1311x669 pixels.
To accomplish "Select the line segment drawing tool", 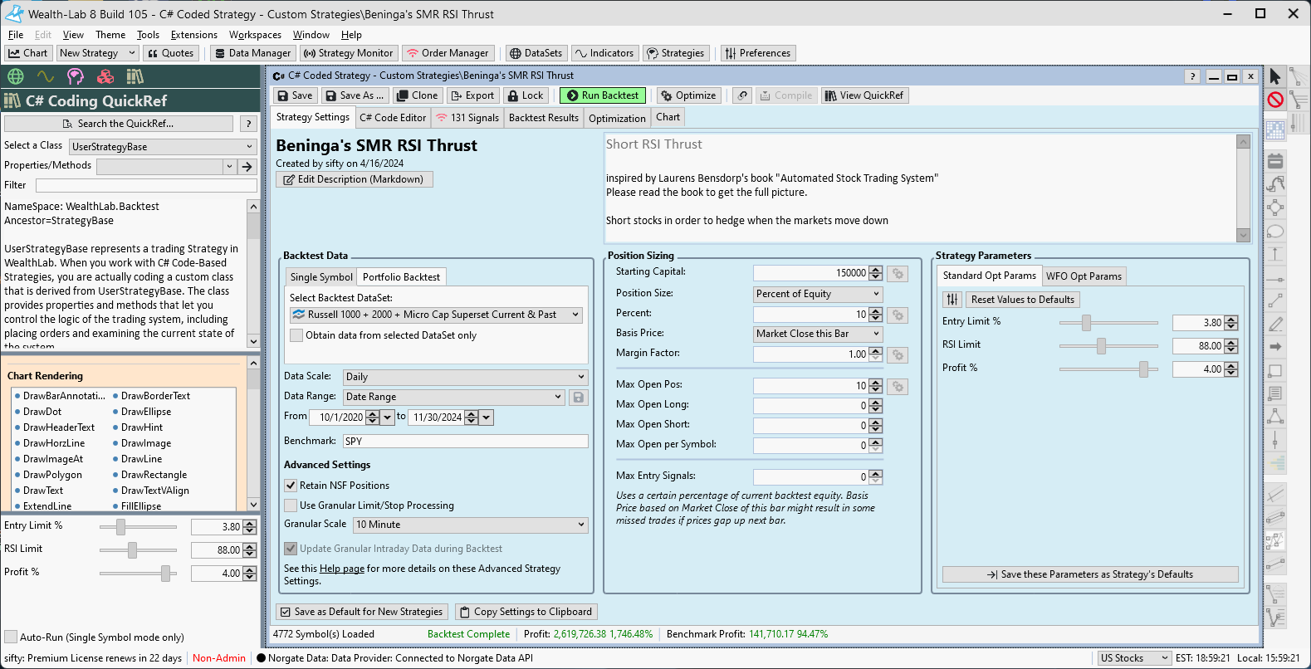I will (x=1275, y=300).
